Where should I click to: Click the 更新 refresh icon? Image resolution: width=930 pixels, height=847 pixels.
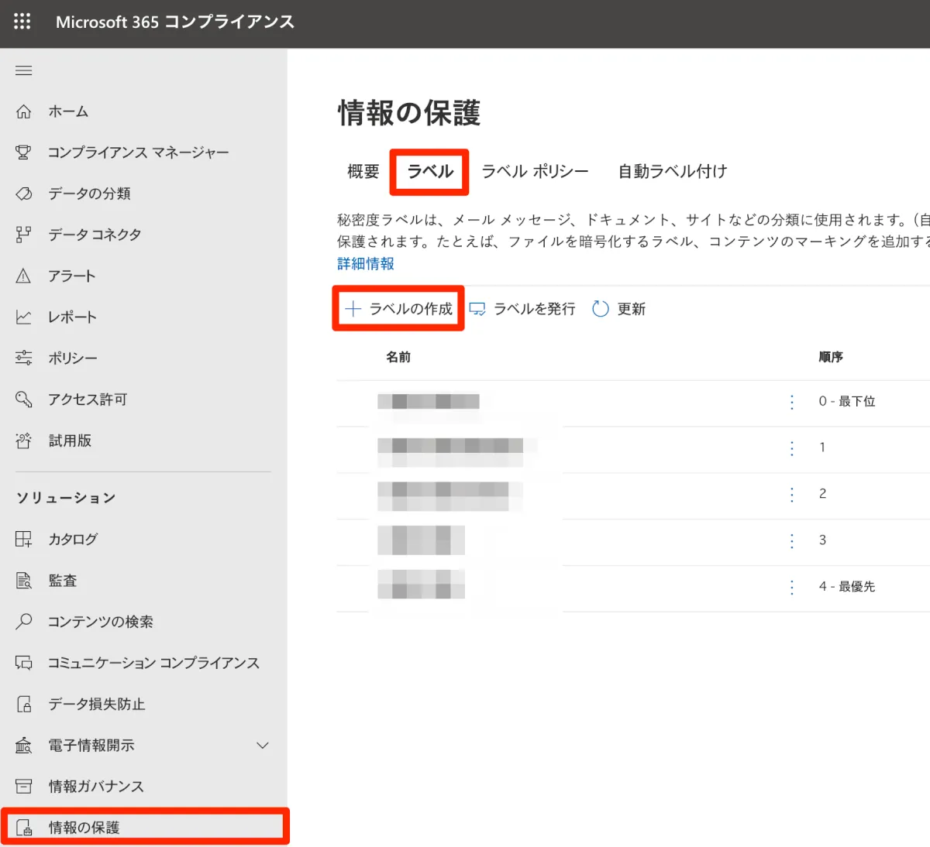point(601,309)
